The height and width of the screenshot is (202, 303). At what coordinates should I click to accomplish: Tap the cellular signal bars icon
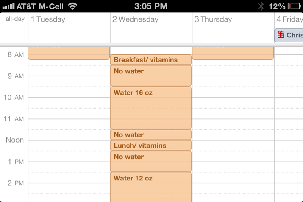coord(8,6)
